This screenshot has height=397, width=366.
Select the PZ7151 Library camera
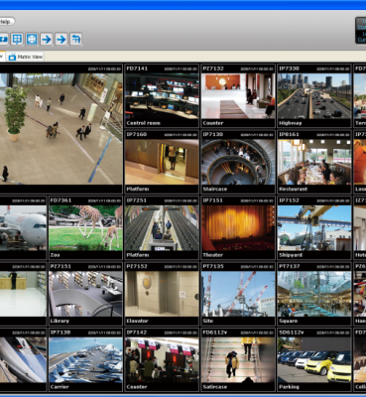pyautogui.click(x=85, y=294)
